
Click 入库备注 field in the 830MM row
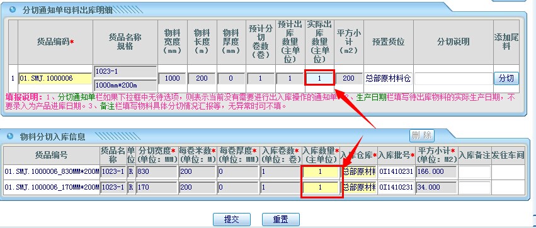[474, 171]
